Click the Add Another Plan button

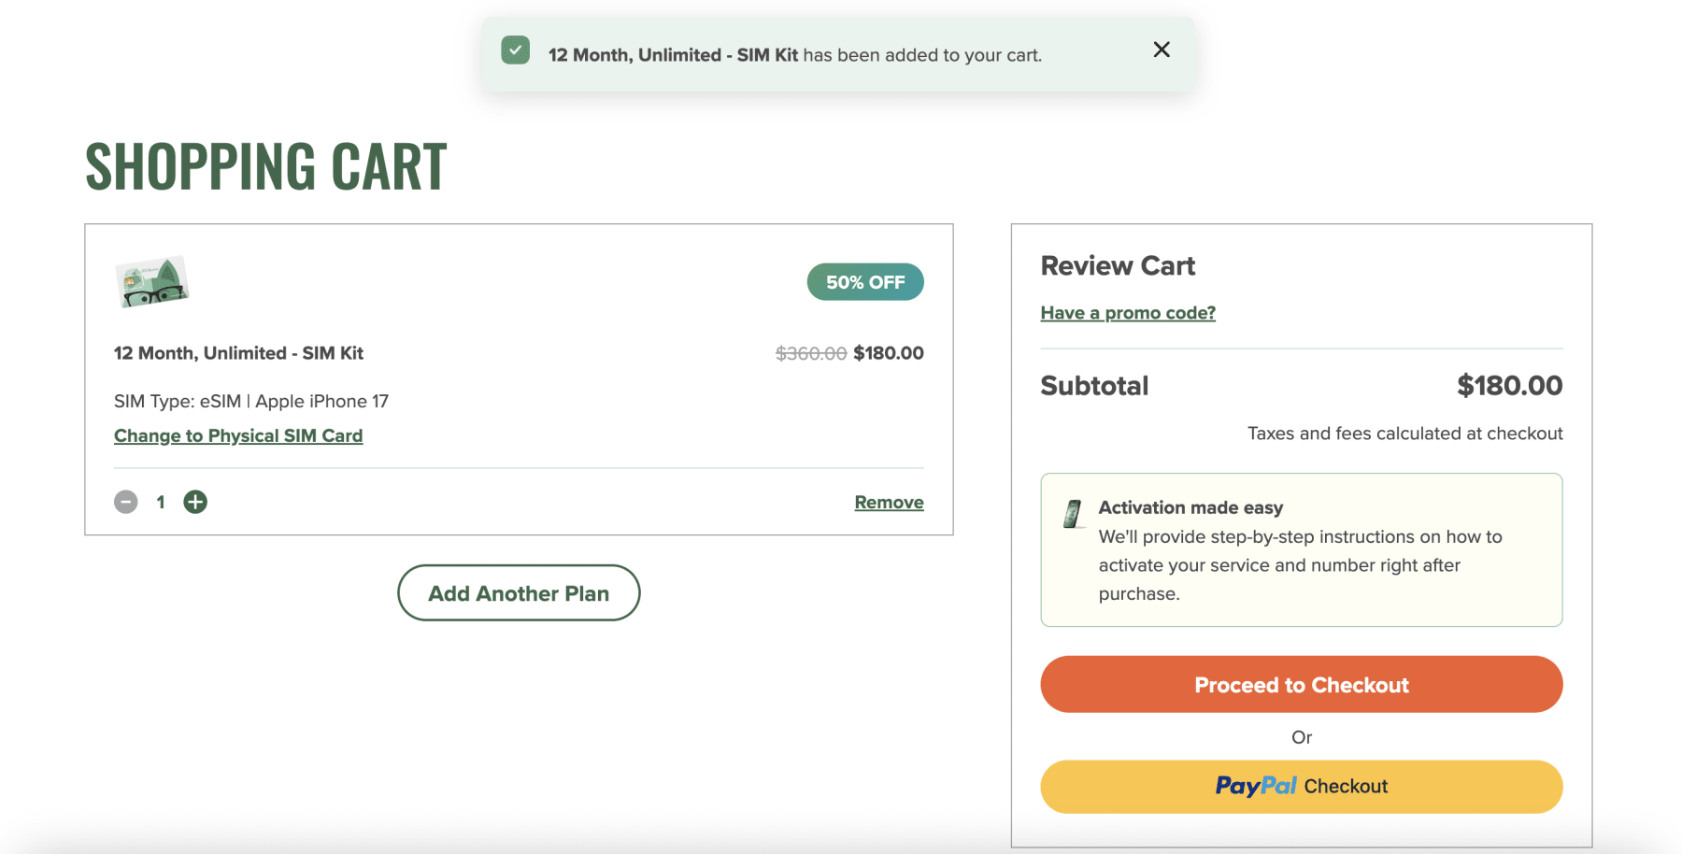(x=519, y=593)
